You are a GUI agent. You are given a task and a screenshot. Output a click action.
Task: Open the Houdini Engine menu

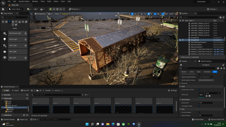coord(24,1)
